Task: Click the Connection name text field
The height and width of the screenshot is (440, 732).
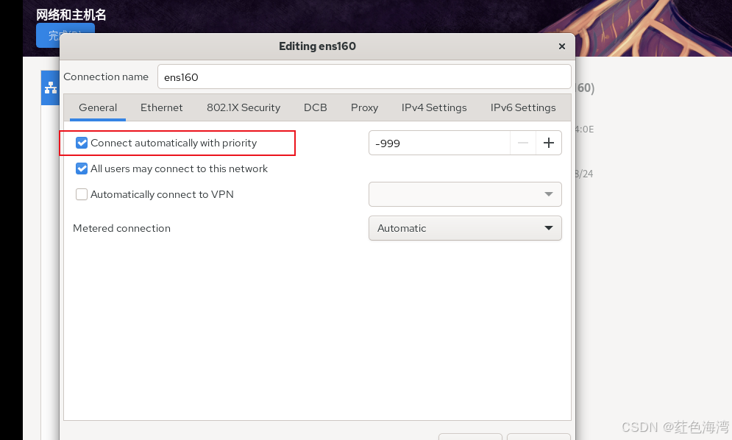Action: coord(364,77)
